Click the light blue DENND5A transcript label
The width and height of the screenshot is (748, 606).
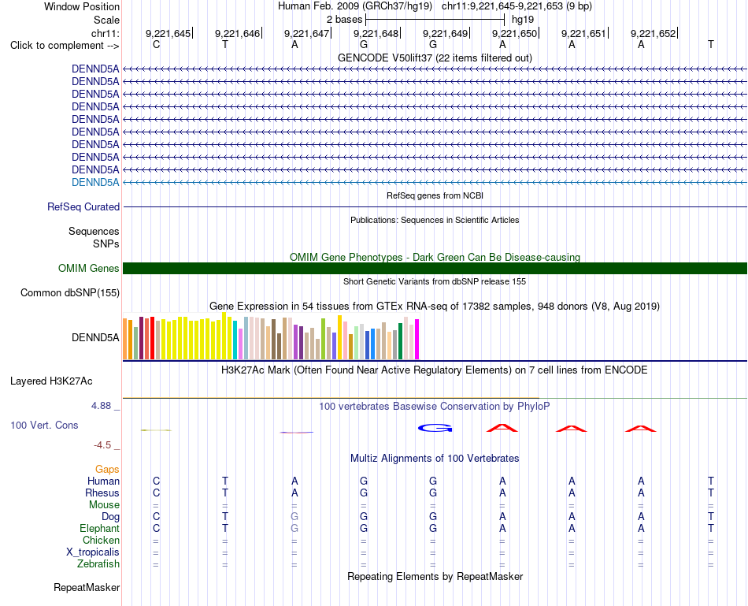coord(95,182)
